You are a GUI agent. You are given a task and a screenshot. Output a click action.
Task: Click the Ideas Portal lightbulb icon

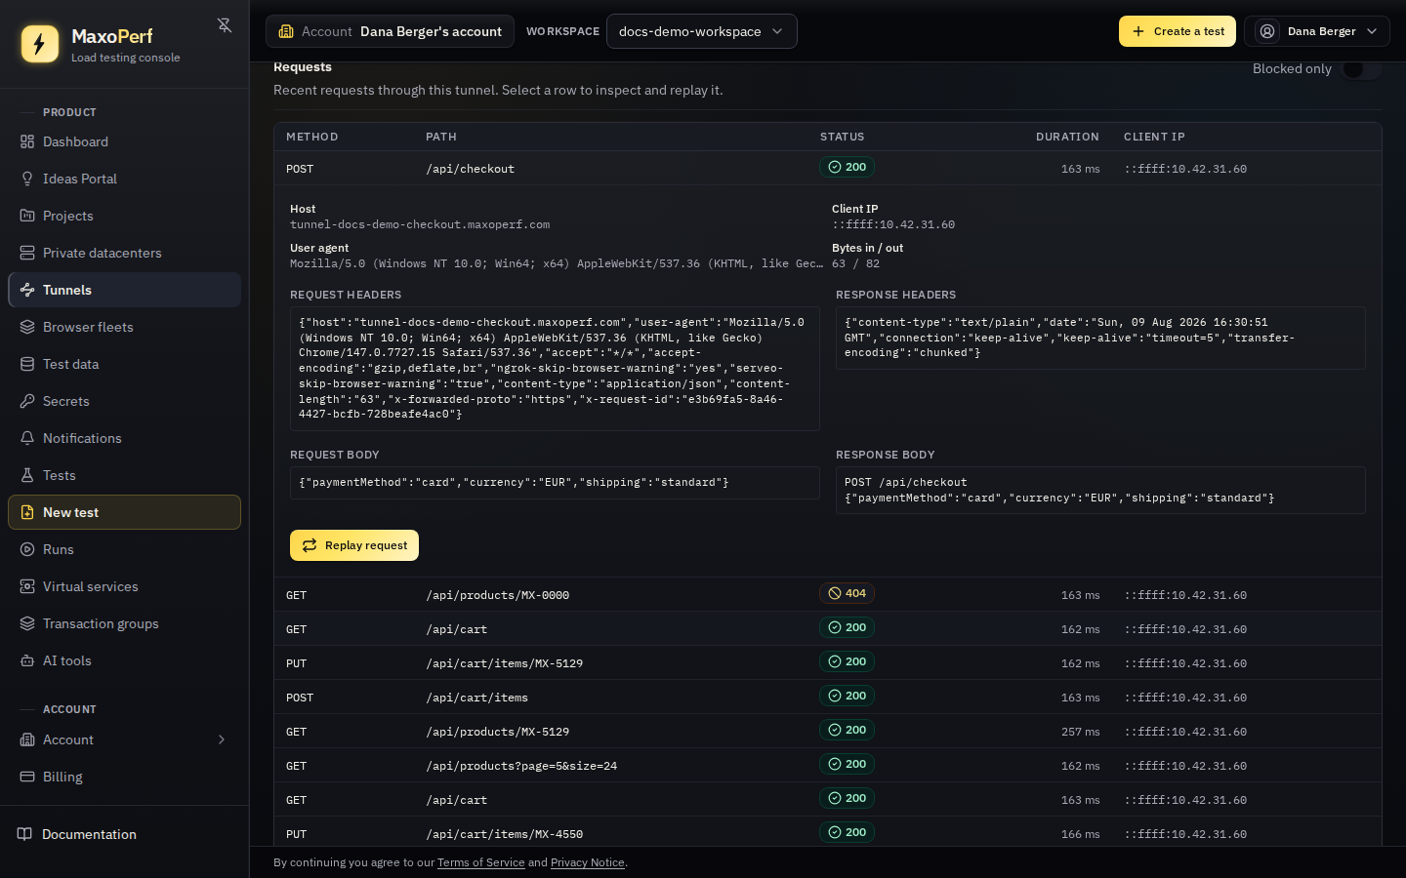pos(27,179)
